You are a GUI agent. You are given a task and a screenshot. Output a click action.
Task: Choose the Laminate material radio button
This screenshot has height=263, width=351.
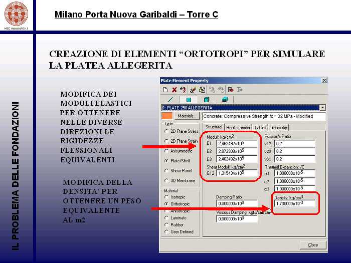click(x=166, y=218)
